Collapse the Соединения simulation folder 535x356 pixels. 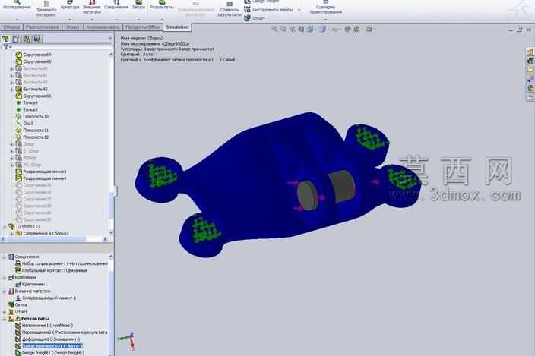[5, 257]
